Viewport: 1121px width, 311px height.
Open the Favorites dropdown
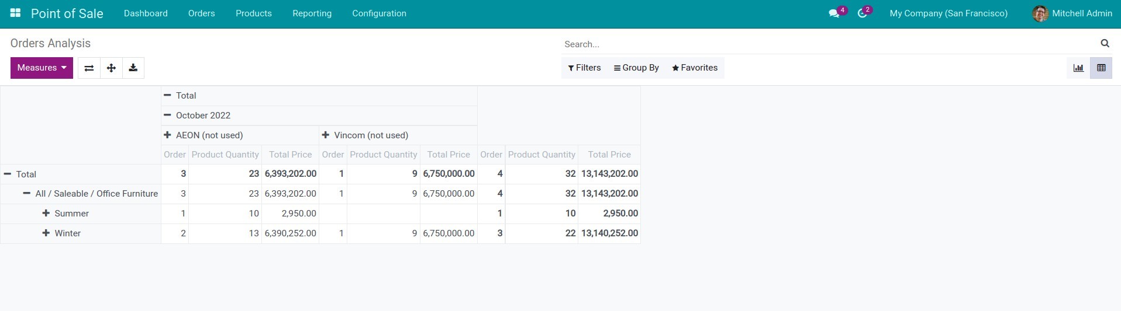click(x=695, y=68)
